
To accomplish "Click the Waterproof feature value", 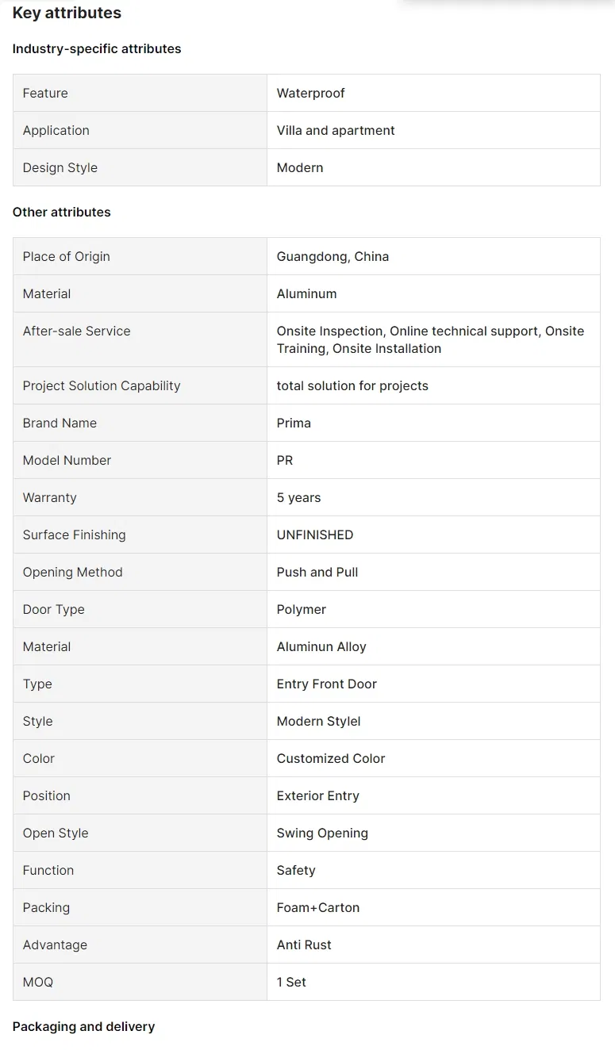I will coord(310,93).
